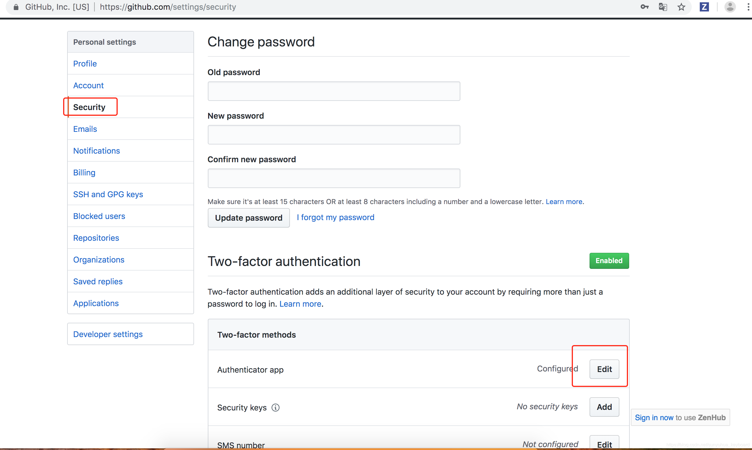Add a new security key
Viewport: 752px width, 450px height.
(604, 407)
